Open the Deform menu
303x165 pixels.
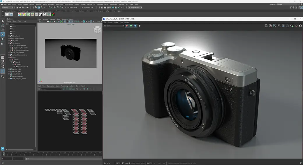(89, 4)
